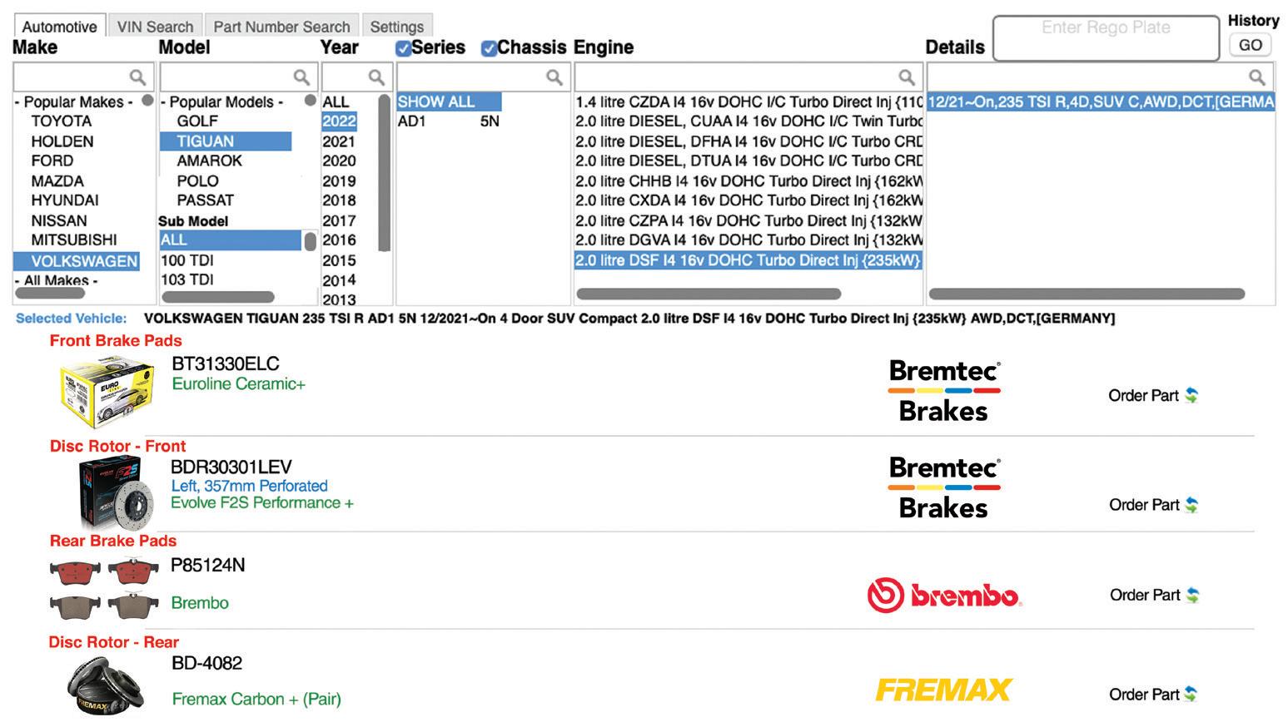Select PASSAT in the Model list
The image size is (1288, 722).
click(x=206, y=200)
